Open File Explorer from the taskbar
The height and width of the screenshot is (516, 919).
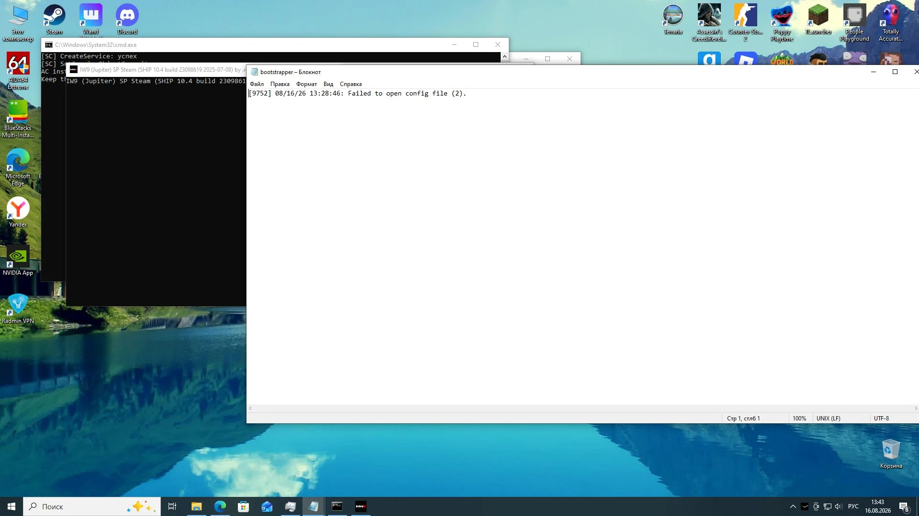196,506
